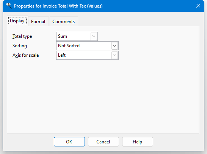Click the blank title bar area beside the X

(148, 6)
